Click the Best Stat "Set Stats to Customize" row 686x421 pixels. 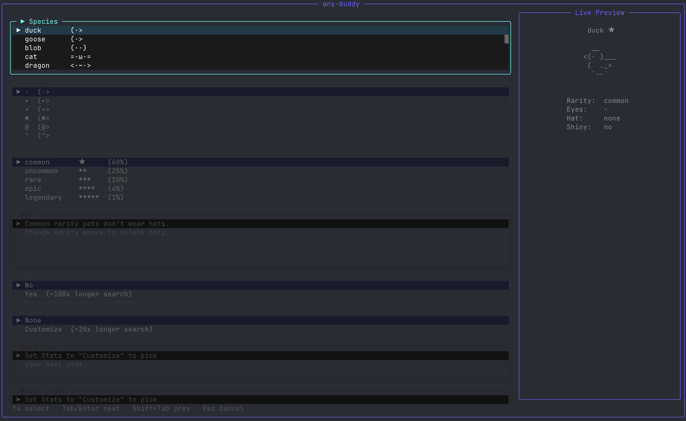(260, 356)
